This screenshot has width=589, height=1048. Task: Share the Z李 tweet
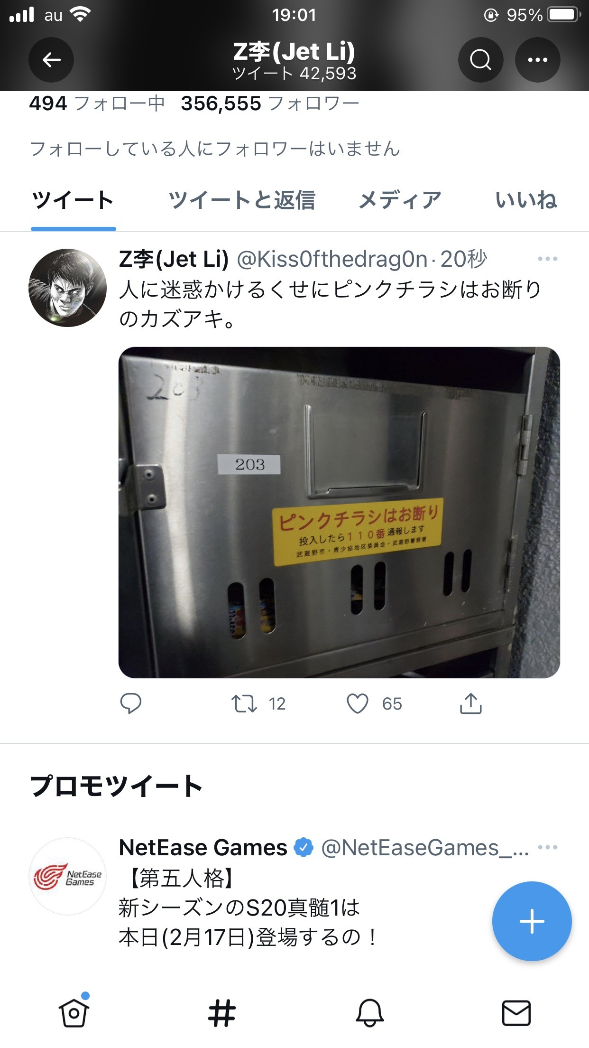pyautogui.click(x=470, y=703)
